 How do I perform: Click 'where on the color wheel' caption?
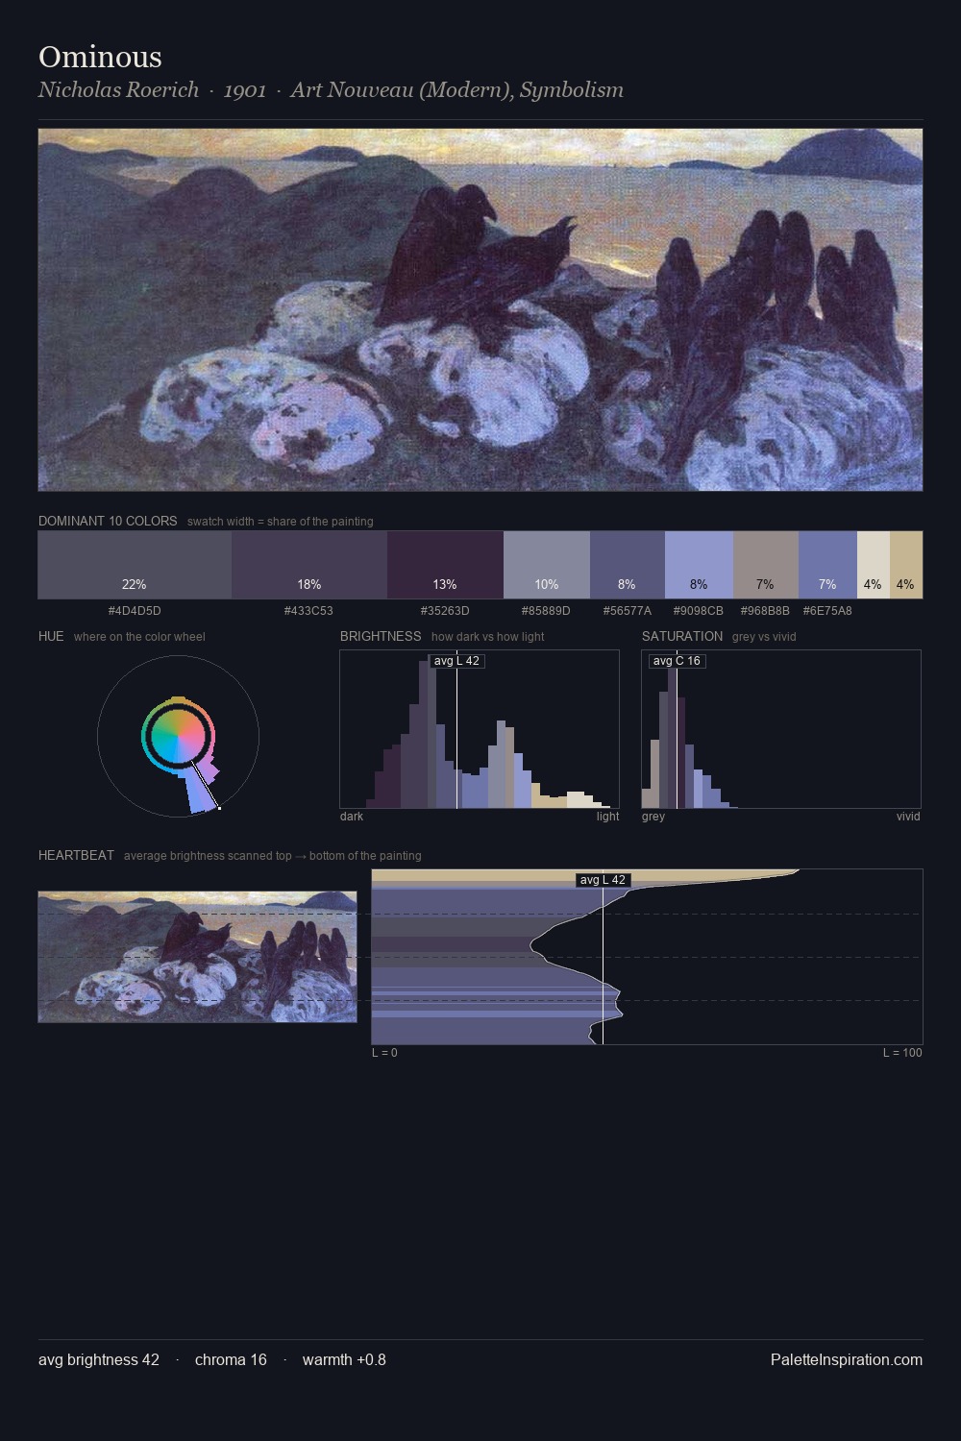click(x=139, y=637)
